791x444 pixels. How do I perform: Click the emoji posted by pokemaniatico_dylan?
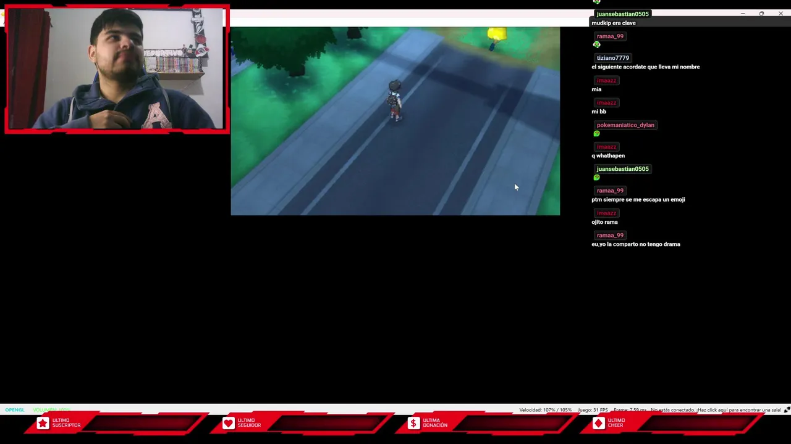click(596, 133)
